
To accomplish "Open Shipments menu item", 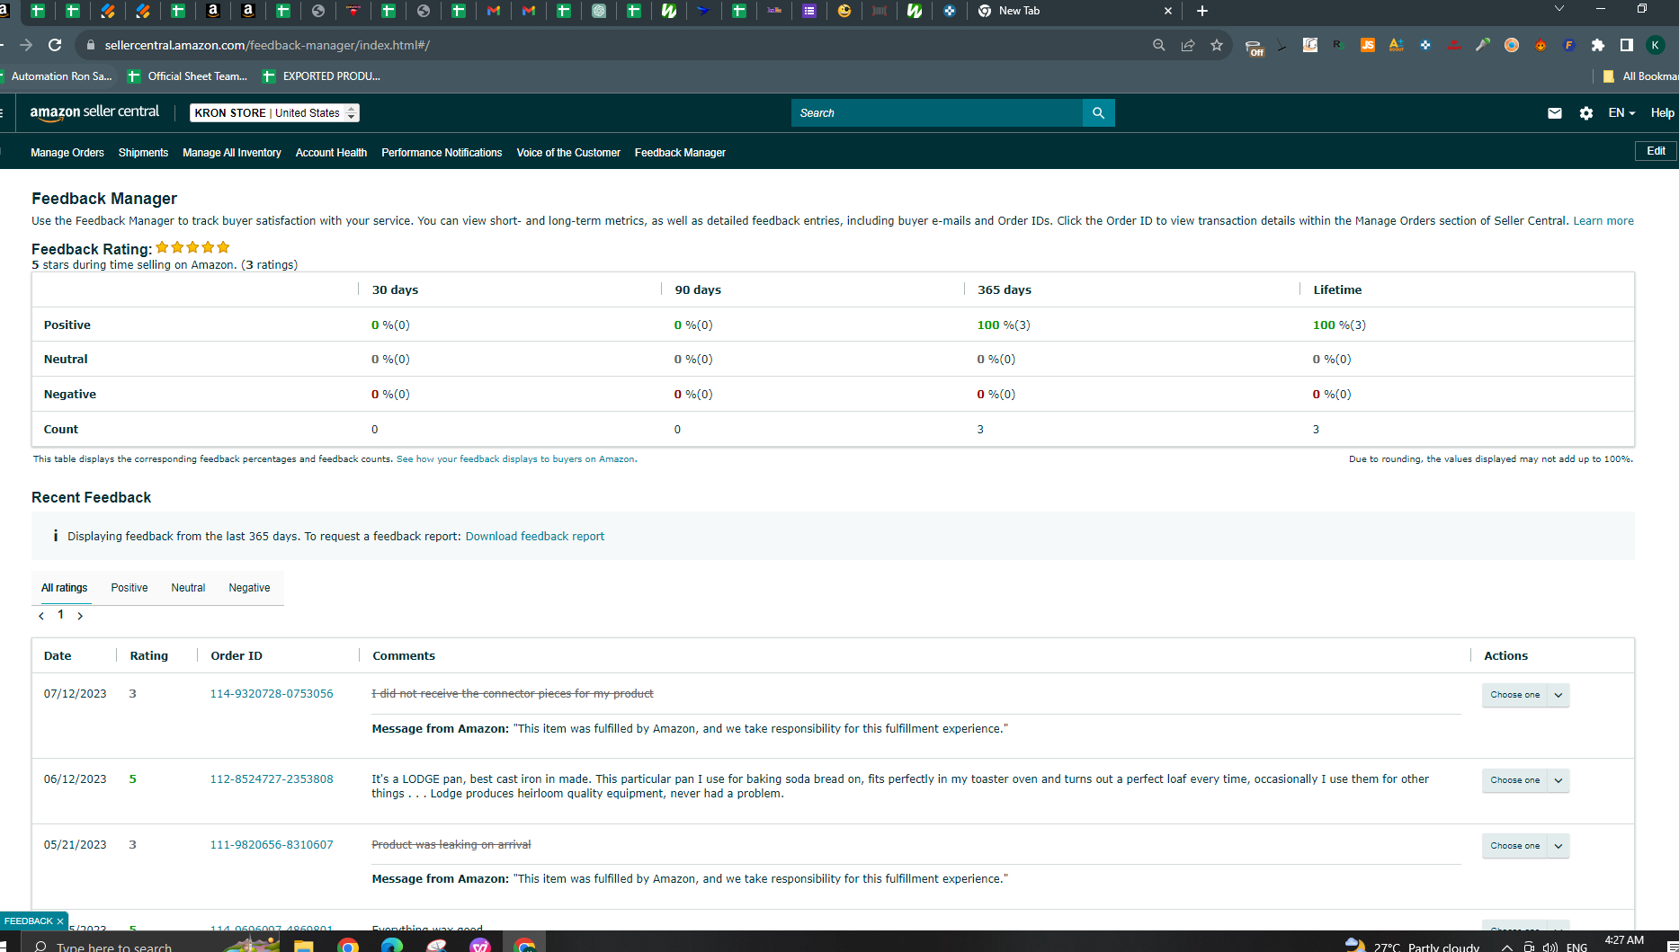I will point(143,153).
